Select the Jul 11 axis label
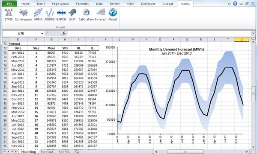This screenshot has height=154, width=257. [139, 139]
